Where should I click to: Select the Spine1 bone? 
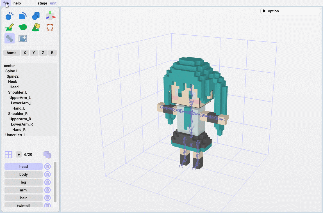point(11,71)
